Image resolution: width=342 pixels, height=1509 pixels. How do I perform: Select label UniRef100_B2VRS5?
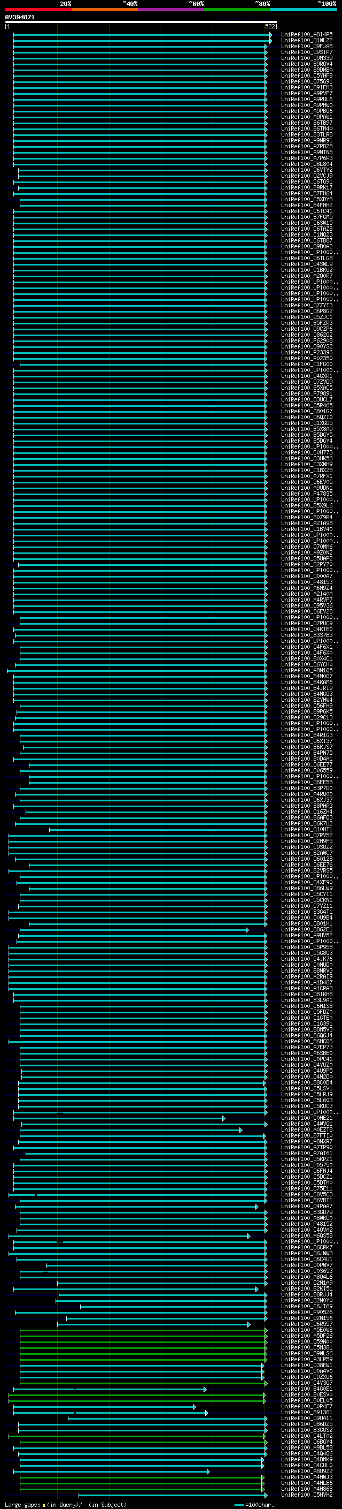pyautogui.click(x=307, y=870)
